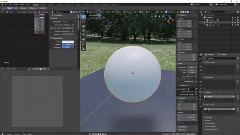Open the Window menu
The height and width of the screenshot is (135, 240).
tap(22, 4)
